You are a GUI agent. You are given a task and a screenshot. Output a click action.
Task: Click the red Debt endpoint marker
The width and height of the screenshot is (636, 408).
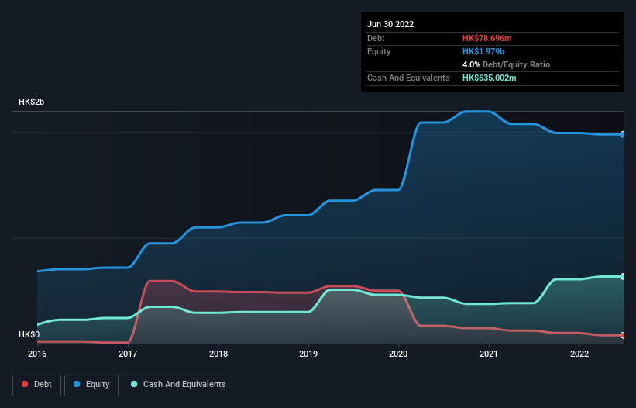pos(623,335)
